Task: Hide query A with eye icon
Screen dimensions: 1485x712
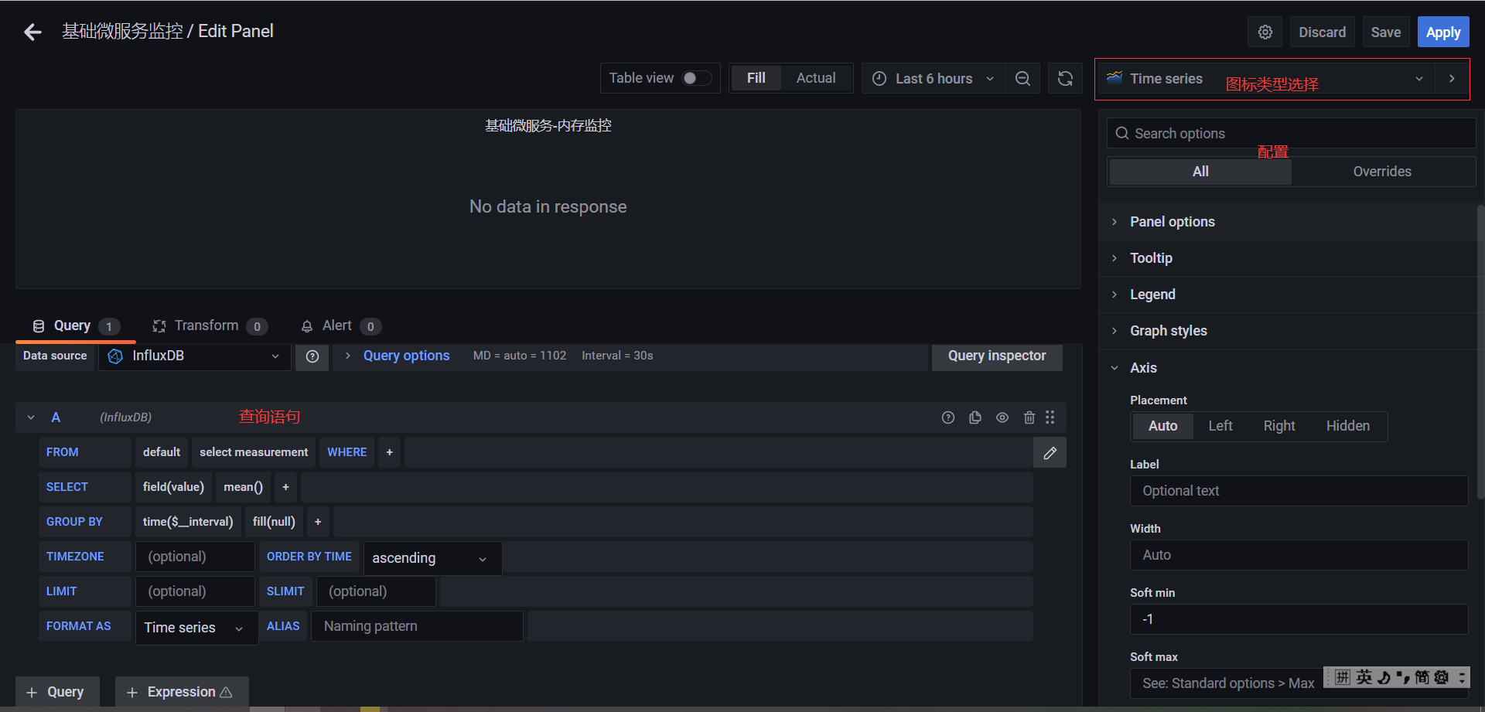Action: (x=1002, y=417)
